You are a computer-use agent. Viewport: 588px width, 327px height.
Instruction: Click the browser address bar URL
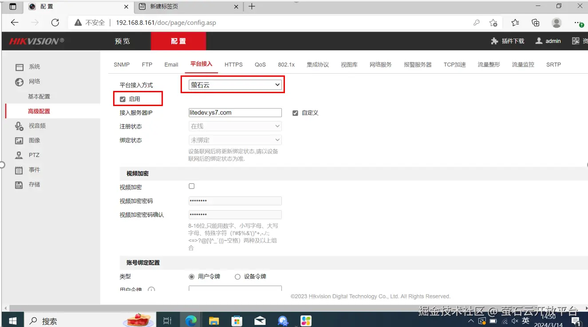tap(166, 23)
